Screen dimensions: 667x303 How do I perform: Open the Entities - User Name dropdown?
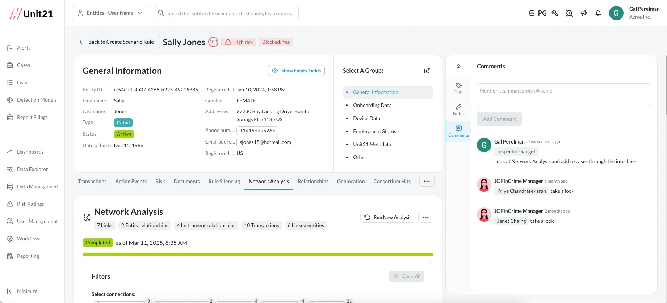(x=110, y=13)
